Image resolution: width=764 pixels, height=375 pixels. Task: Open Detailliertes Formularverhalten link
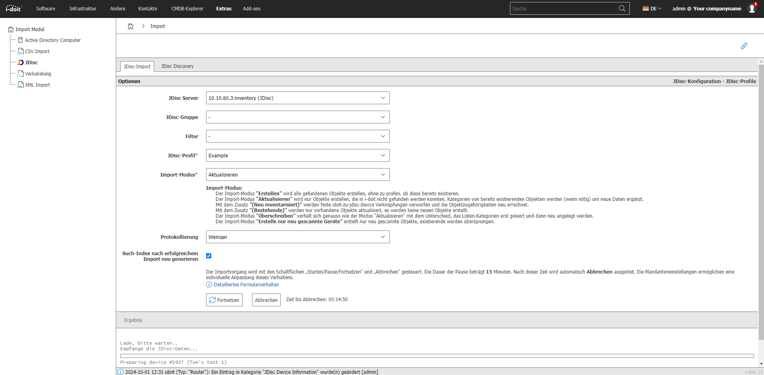pos(246,285)
